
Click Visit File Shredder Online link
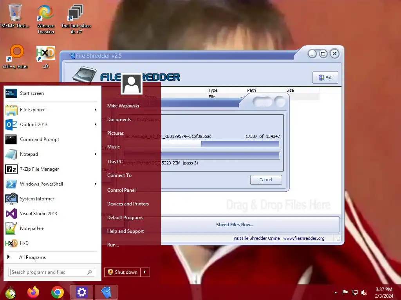256,238
